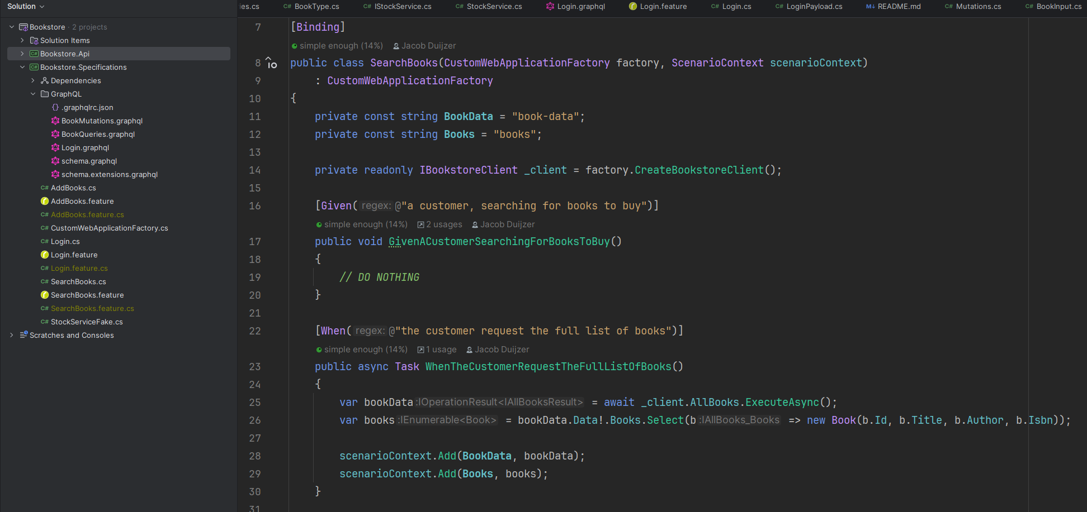Click the .graphqlrc.json braces icon
Image resolution: width=1087 pixels, height=512 pixels.
point(55,107)
